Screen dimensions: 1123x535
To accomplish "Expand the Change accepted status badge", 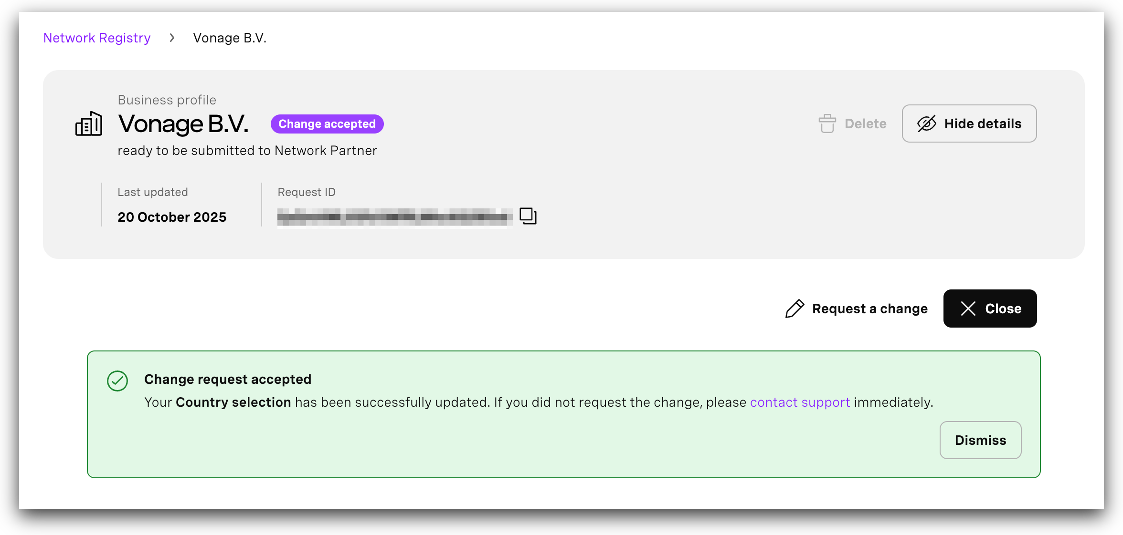I will tap(327, 123).
